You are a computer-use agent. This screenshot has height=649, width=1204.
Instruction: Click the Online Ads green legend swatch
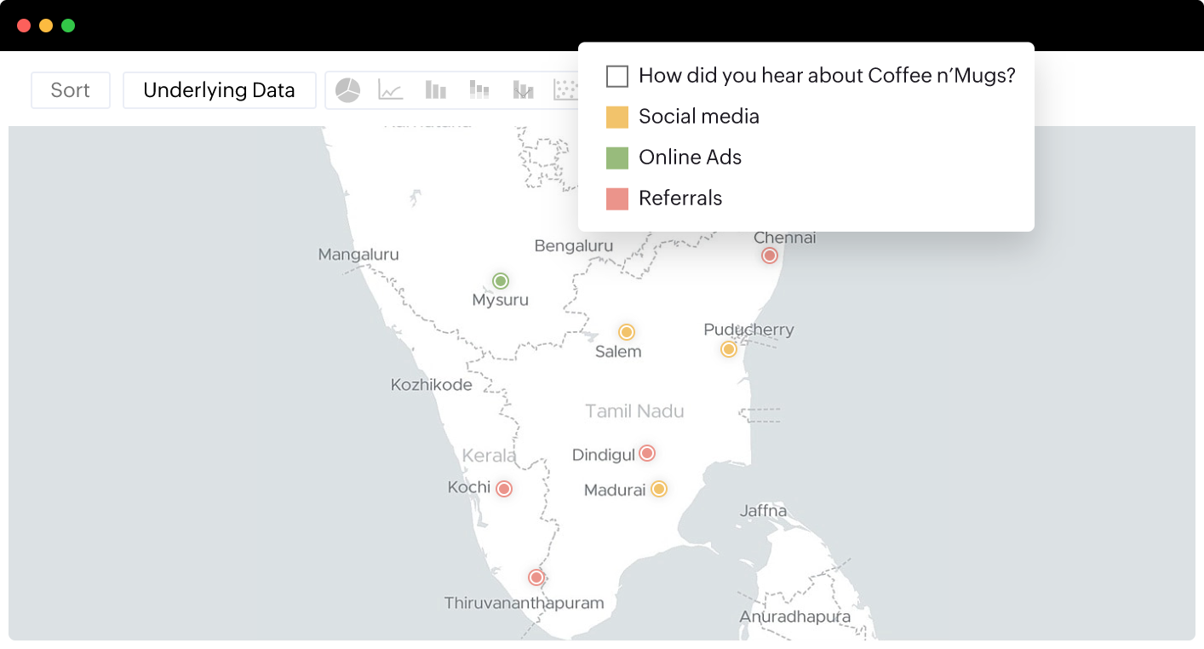point(617,158)
